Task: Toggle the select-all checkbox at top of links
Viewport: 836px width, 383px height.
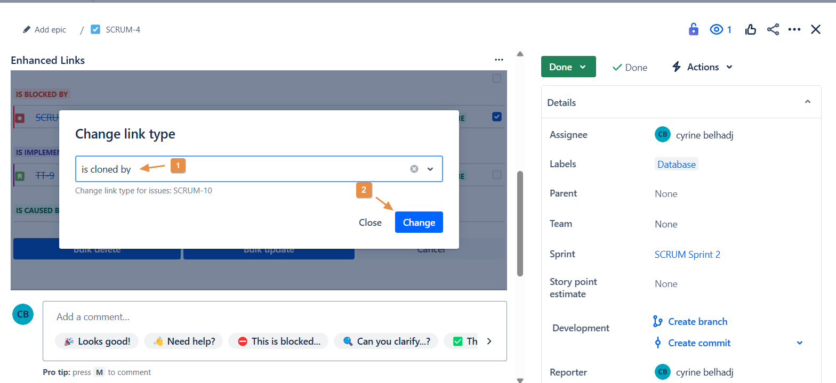Action: (497, 78)
